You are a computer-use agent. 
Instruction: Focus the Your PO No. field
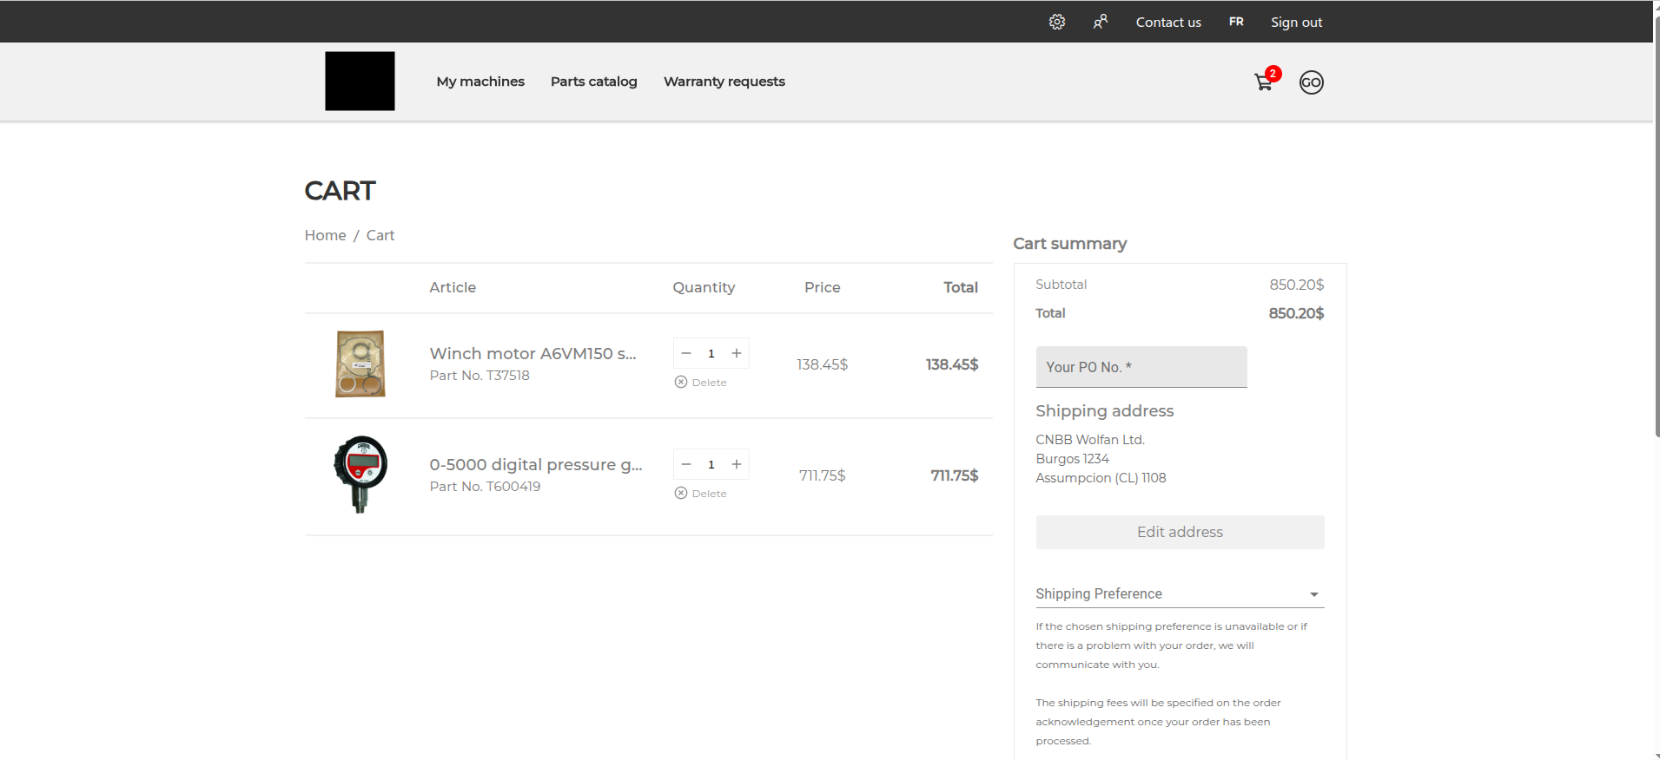(x=1141, y=367)
